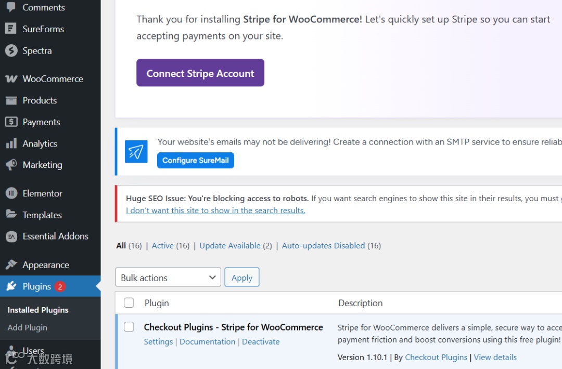Image resolution: width=562 pixels, height=369 pixels.
Task: Open the Users menu
Action: 33,350
